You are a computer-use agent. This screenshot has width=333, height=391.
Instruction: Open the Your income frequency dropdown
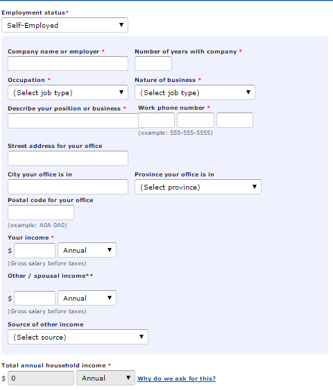87,250
